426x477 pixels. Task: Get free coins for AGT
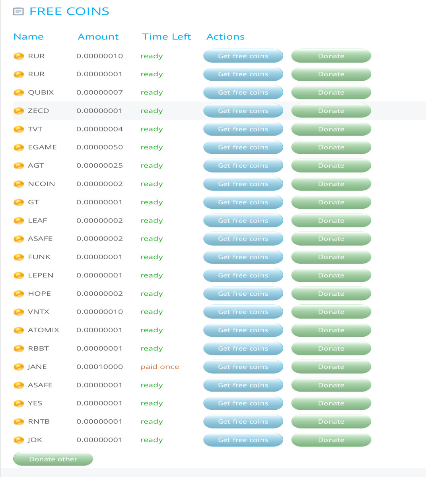tap(243, 166)
